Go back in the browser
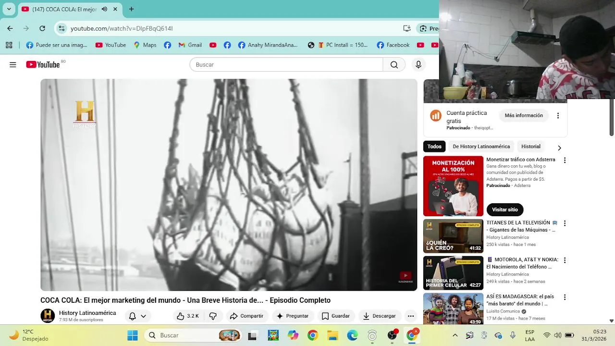 [x=10, y=28]
